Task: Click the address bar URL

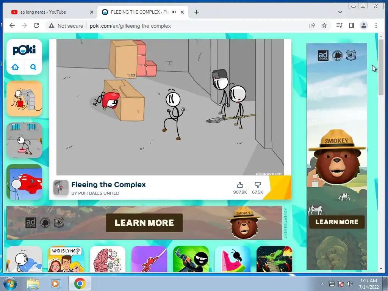Action: tap(130, 26)
